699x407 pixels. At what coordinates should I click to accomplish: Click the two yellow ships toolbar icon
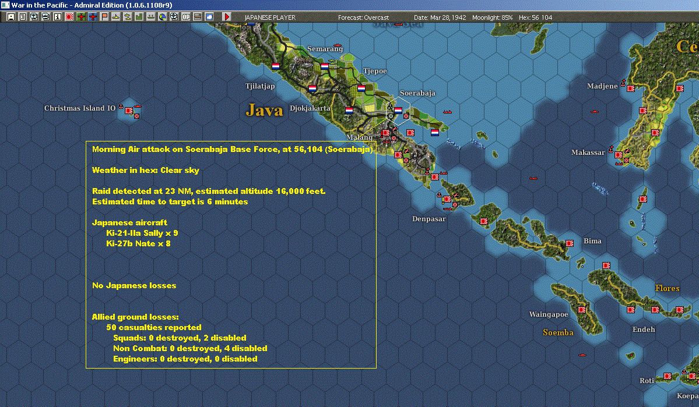(127, 17)
